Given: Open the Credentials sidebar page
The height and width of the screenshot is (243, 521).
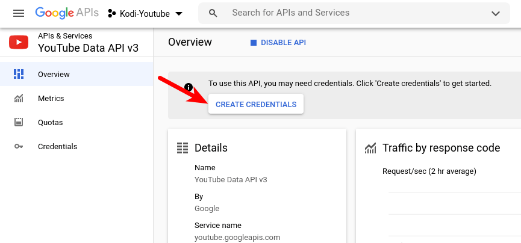Looking at the screenshot, I should (x=57, y=146).
